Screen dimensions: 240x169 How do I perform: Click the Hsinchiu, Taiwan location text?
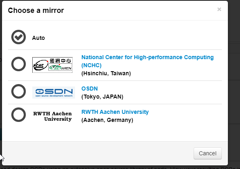pos(106,73)
